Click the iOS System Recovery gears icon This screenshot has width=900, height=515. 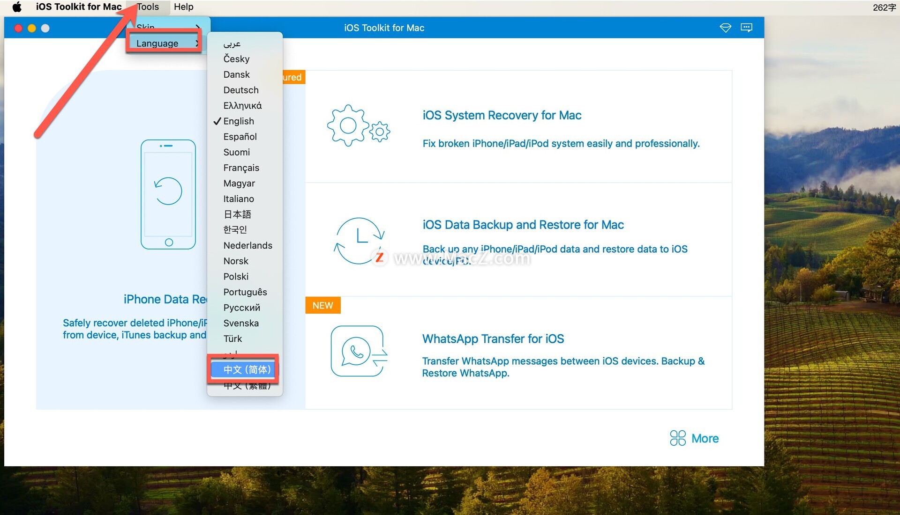point(359,125)
